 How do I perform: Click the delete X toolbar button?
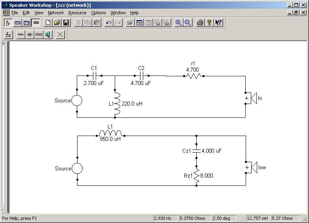coord(60,35)
